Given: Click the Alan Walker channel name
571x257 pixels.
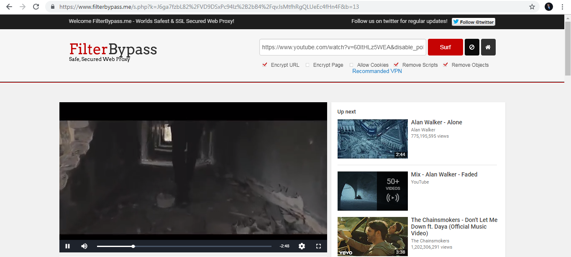Looking at the screenshot, I should point(423,130).
